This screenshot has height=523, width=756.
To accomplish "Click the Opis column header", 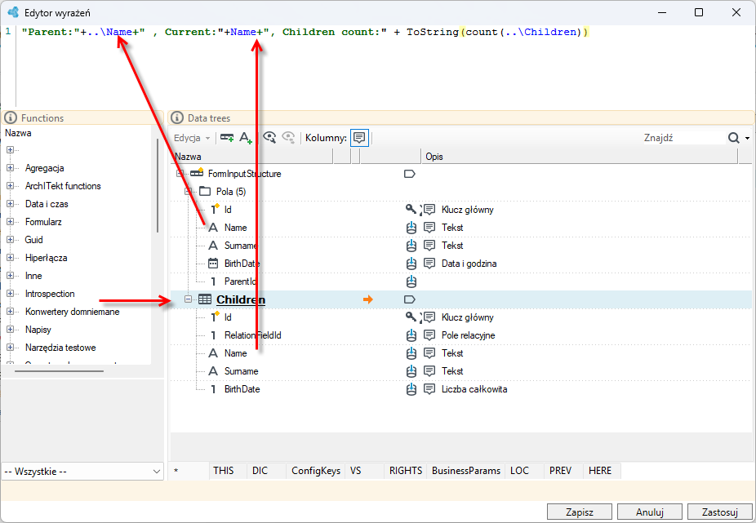I will tap(579, 157).
